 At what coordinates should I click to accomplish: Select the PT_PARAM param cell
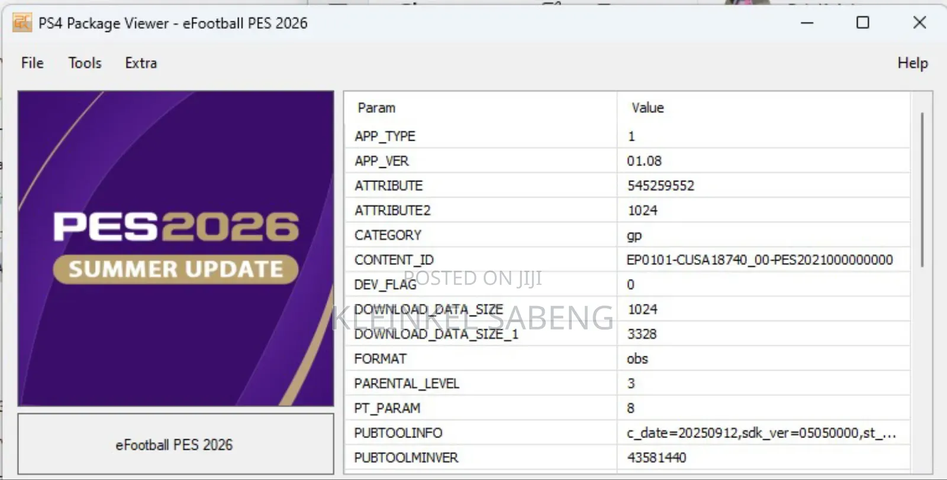pyautogui.click(x=481, y=408)
